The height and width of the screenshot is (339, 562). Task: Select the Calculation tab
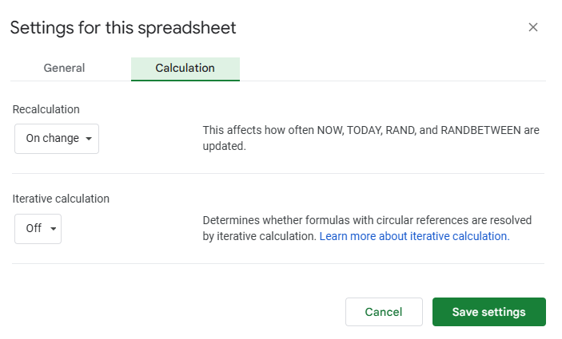click(185, 69)
